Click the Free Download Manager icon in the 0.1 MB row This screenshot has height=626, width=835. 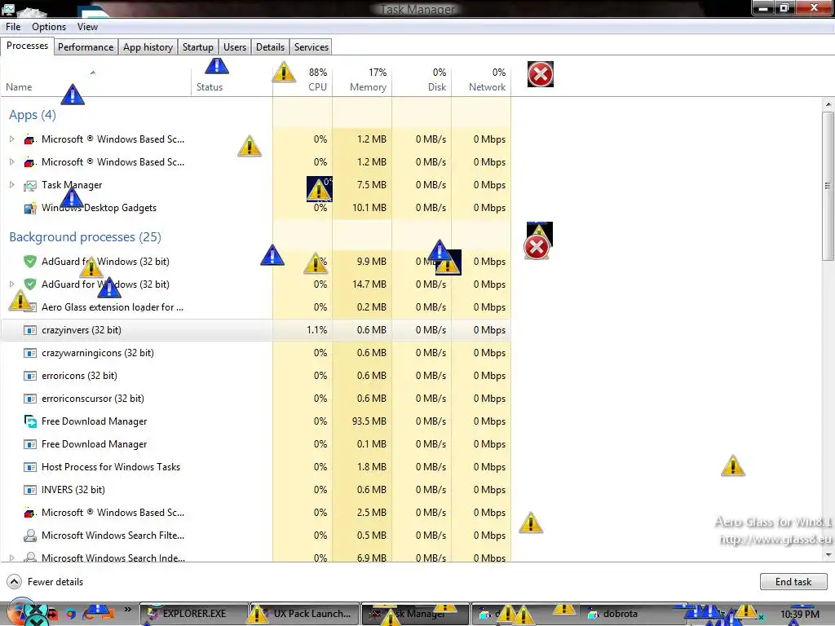(30, 444)
